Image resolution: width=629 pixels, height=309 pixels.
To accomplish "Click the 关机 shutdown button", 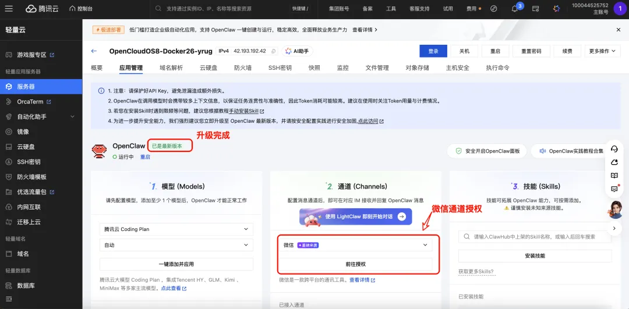I will pyautogui.click(x=464, y=51).
